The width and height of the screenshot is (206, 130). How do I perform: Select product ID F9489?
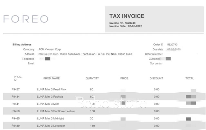[16, 126]
